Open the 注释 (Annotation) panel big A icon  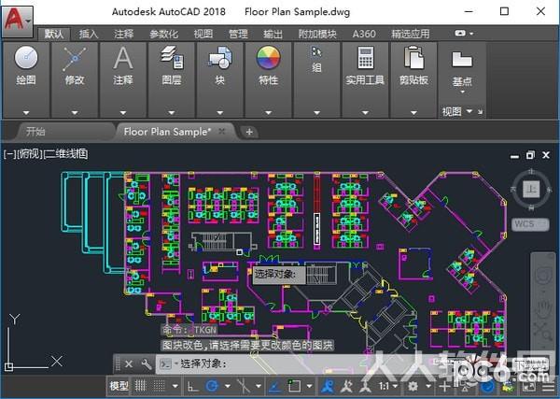coord(123,58)
